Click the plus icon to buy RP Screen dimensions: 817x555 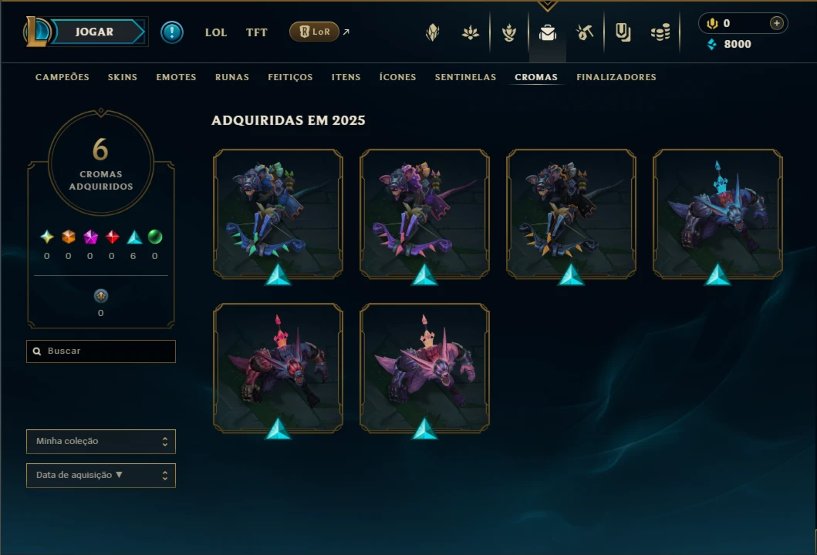(x=776, y=23)
